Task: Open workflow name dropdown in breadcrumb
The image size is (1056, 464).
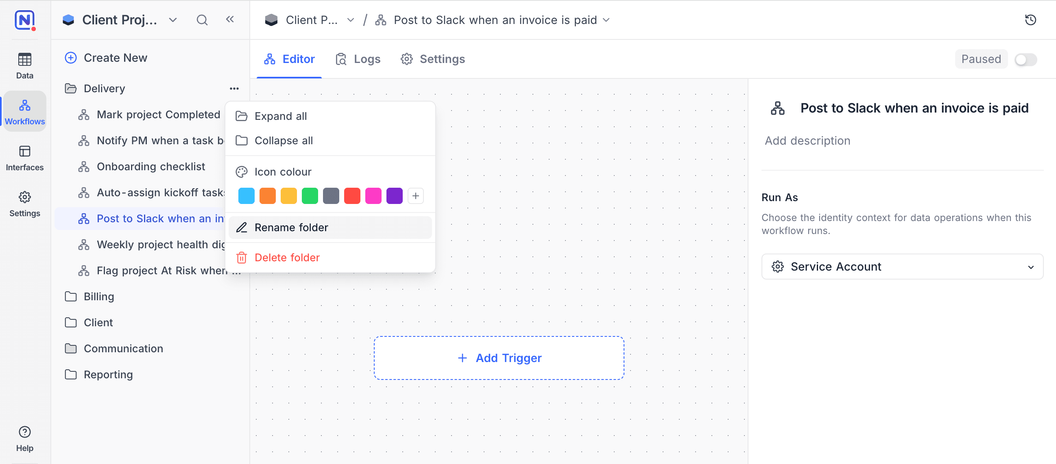Action: pos(606,20)
